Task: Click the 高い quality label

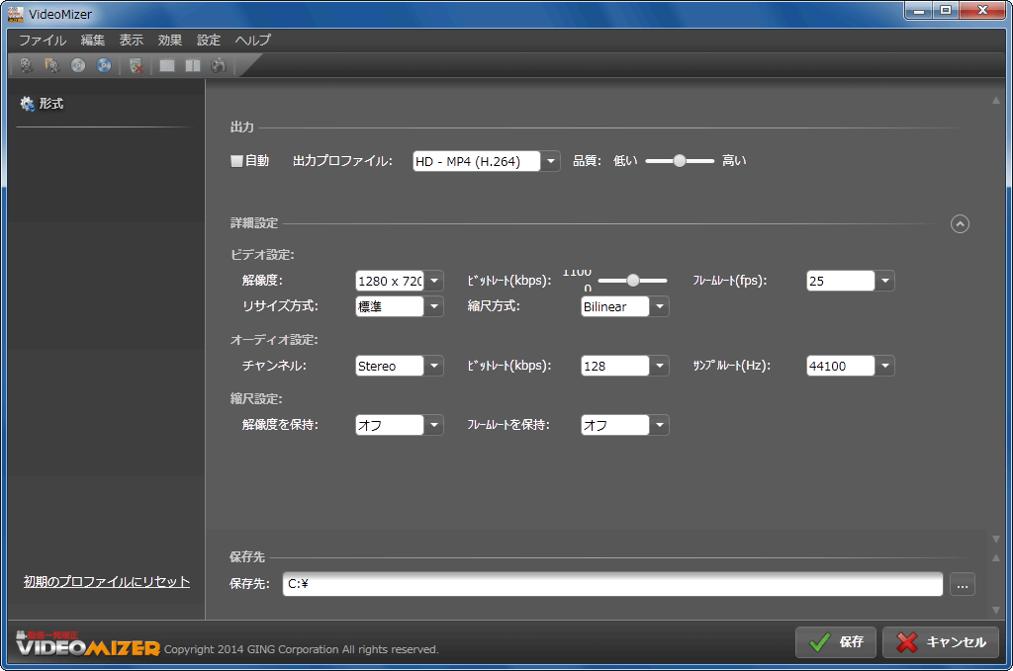Action: (734, 161)
